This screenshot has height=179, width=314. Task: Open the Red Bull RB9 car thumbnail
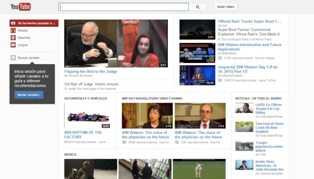[x=87, y=116]
